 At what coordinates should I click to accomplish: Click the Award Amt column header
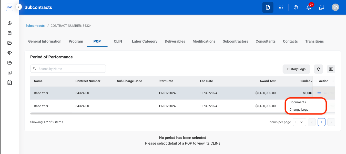click(268, 81)
